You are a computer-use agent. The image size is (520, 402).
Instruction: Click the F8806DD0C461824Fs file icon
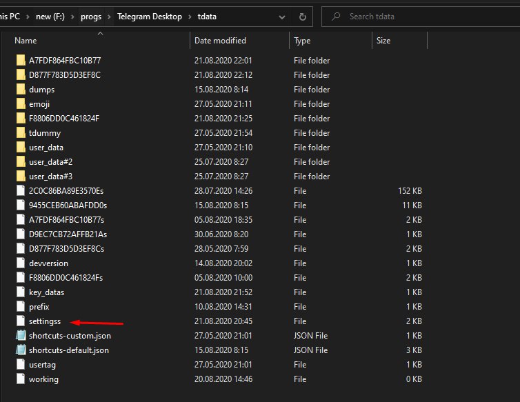(21, 278)
